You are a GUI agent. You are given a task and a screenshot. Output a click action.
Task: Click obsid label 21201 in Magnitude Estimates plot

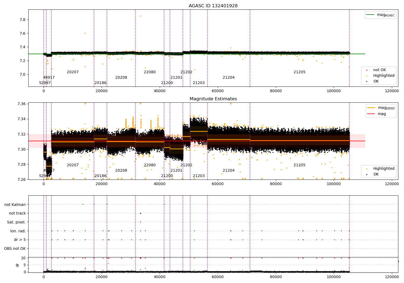(x=176, y=171)
